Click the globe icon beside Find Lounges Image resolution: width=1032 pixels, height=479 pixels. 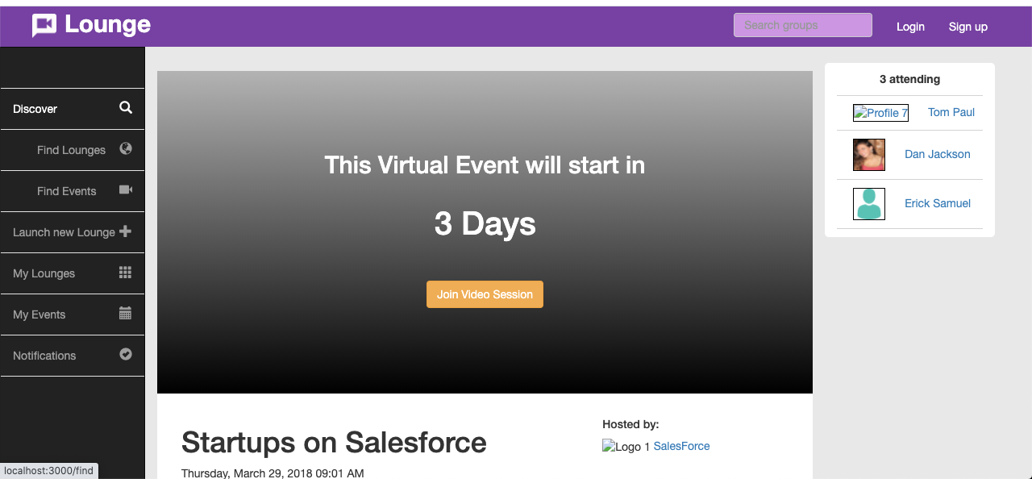(126, 148)
